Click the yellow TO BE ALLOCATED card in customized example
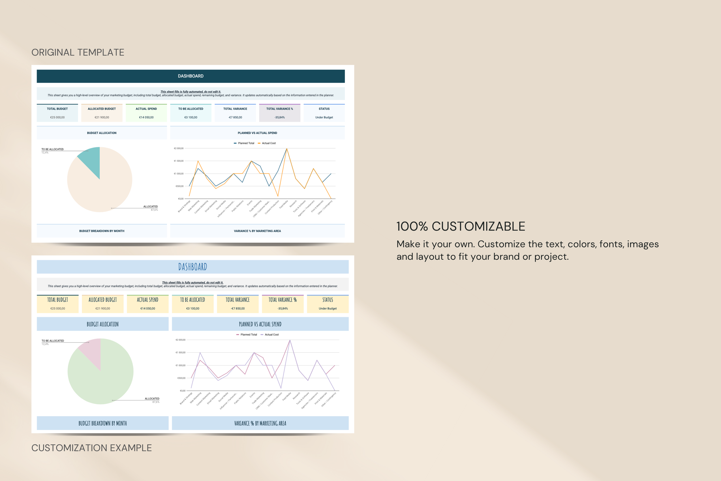721x481 pixels. click(193, 304)
